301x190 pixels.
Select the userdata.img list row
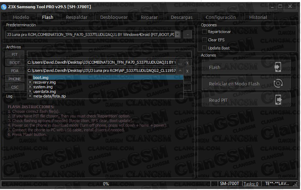click(106, 91)
